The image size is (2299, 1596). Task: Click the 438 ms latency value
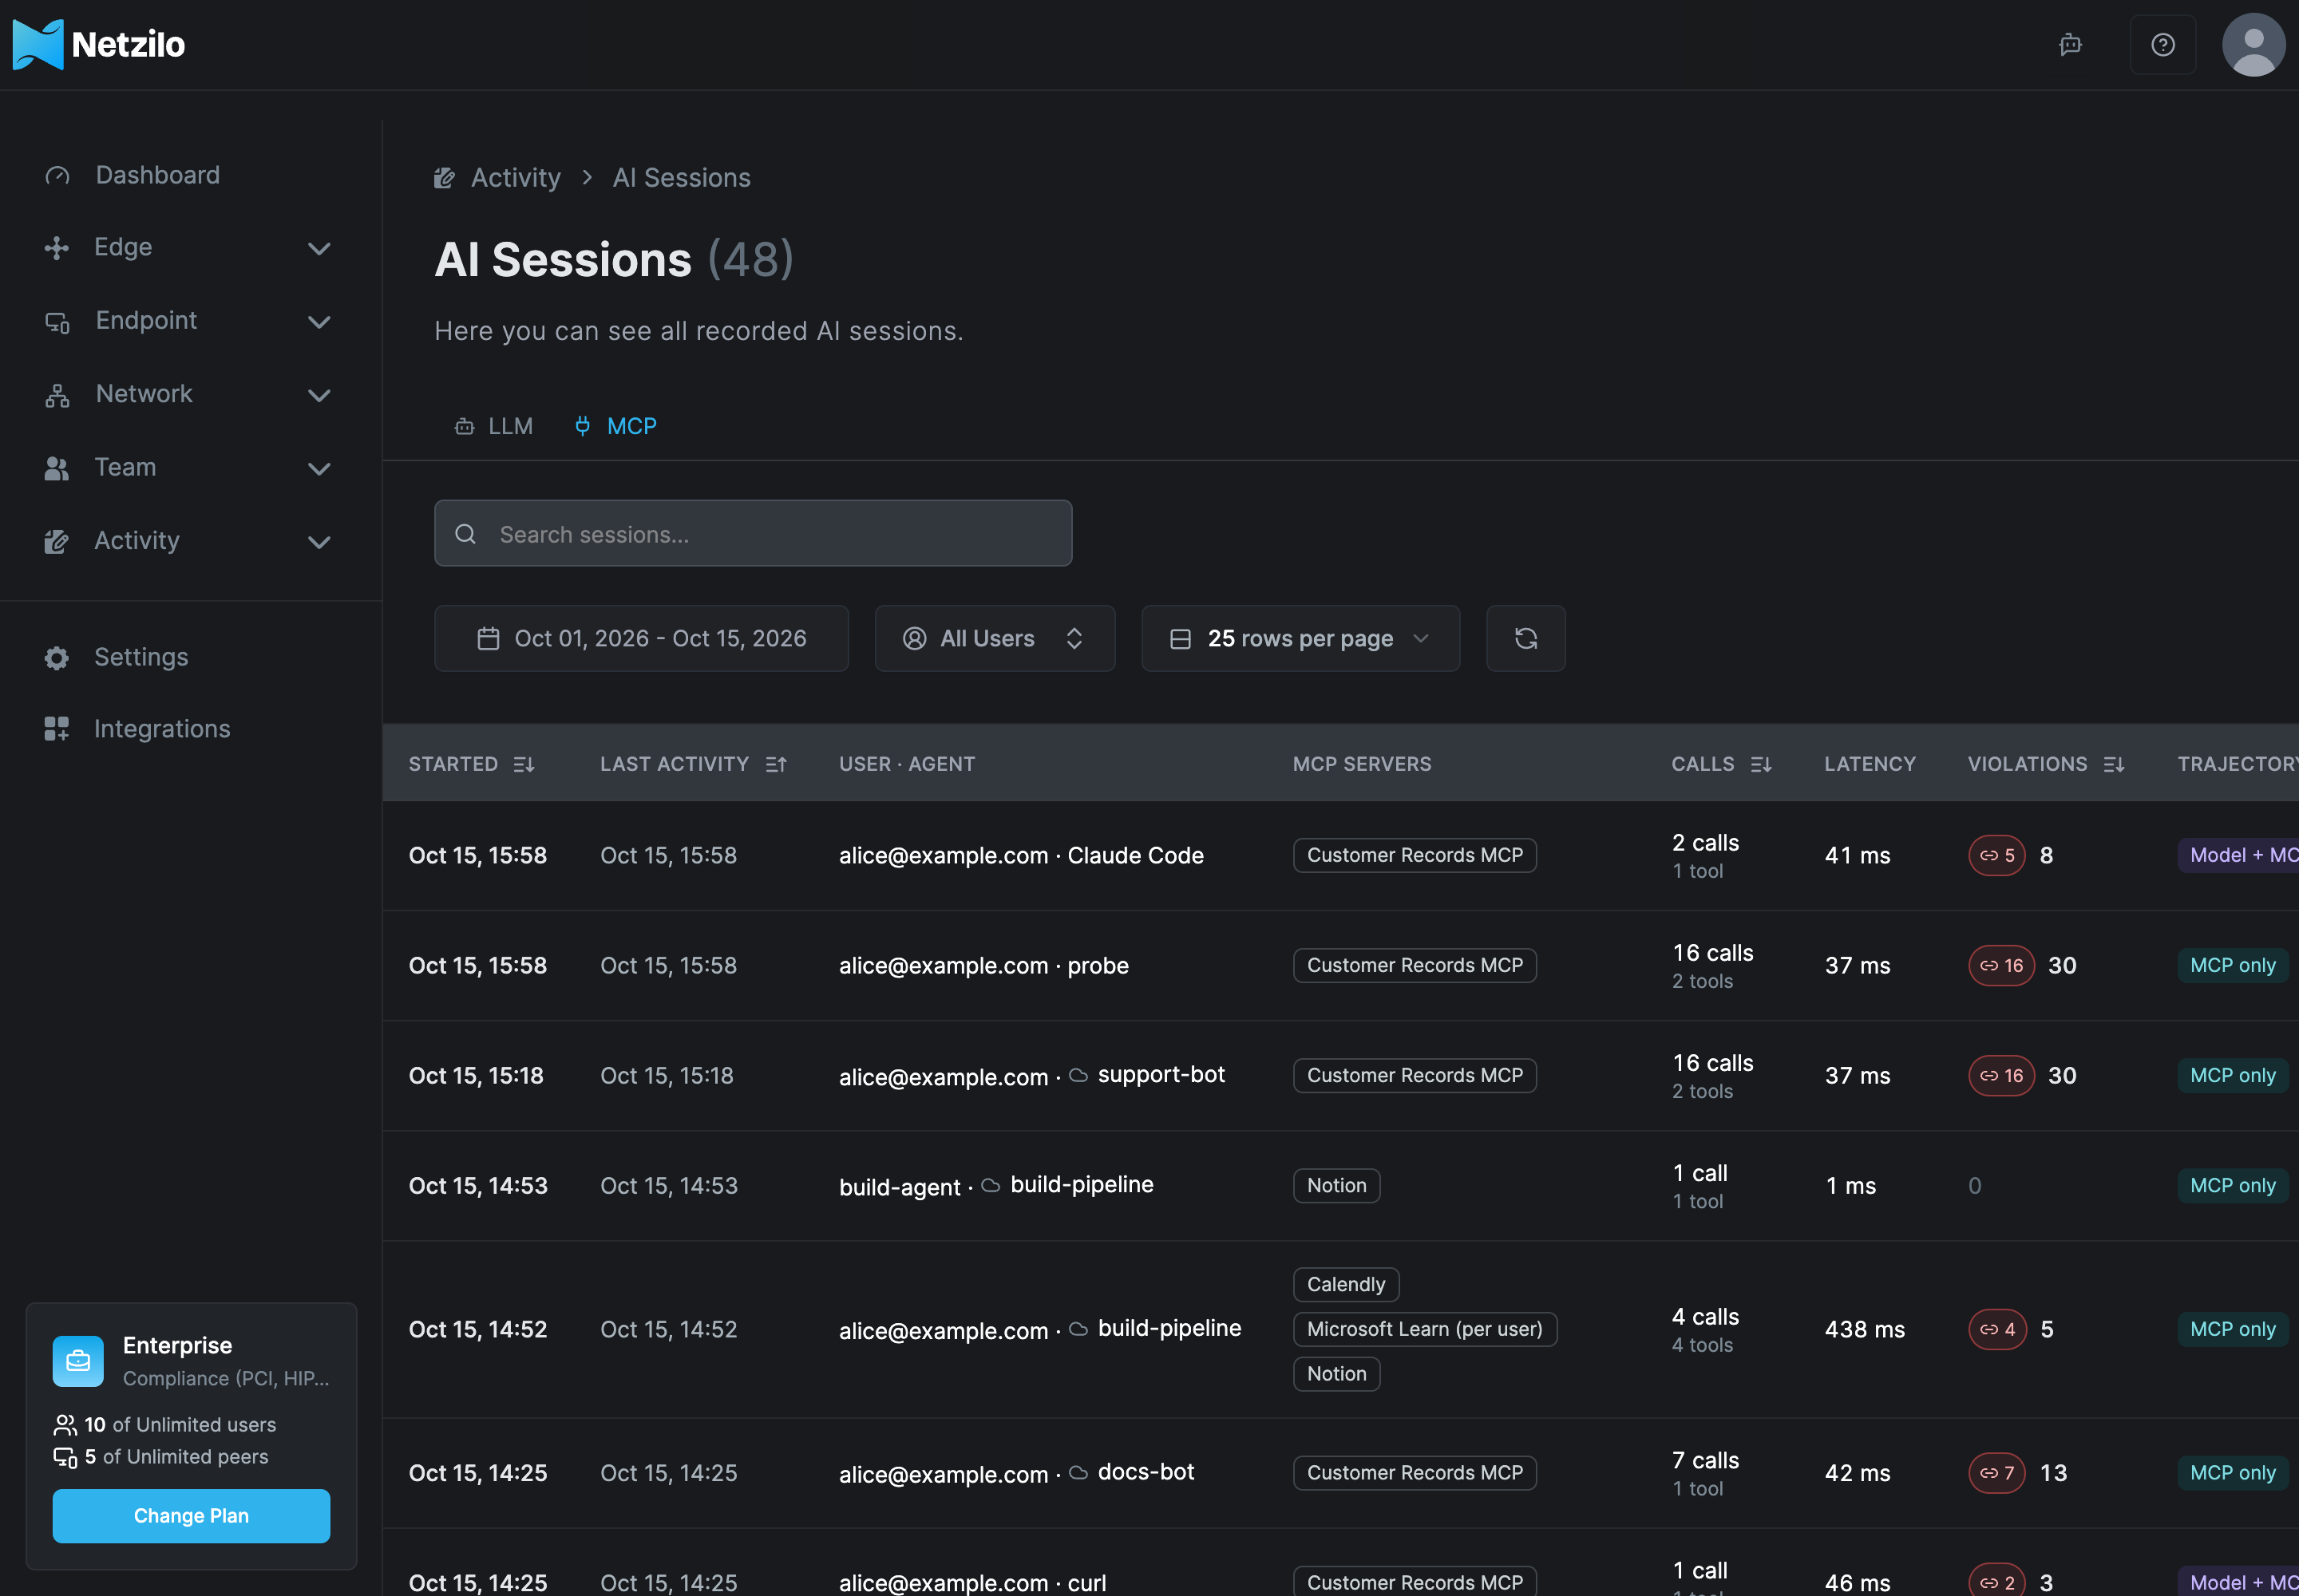[x=1864, y=1329]
